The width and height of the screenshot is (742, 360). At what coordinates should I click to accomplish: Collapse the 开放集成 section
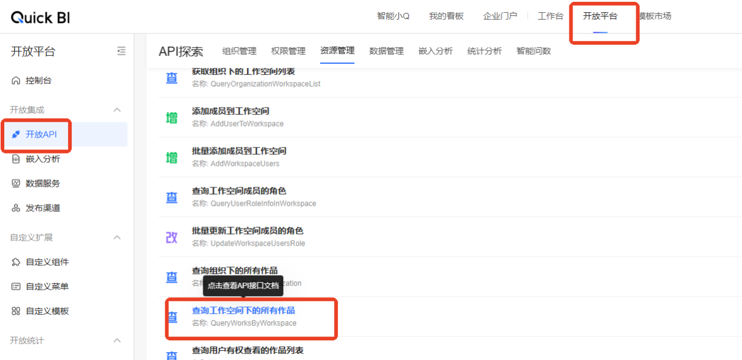117,110
